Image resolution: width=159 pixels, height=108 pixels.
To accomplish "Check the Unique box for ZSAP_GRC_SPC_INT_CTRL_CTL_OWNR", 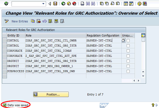I will coord(128,41).
